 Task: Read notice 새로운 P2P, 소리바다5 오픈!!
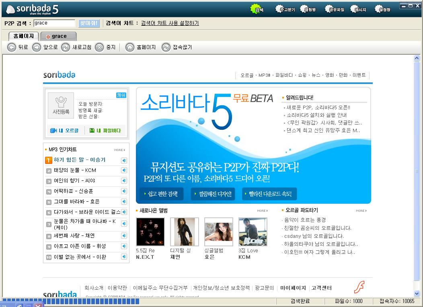pyautogui.click(x=318, y=108)
